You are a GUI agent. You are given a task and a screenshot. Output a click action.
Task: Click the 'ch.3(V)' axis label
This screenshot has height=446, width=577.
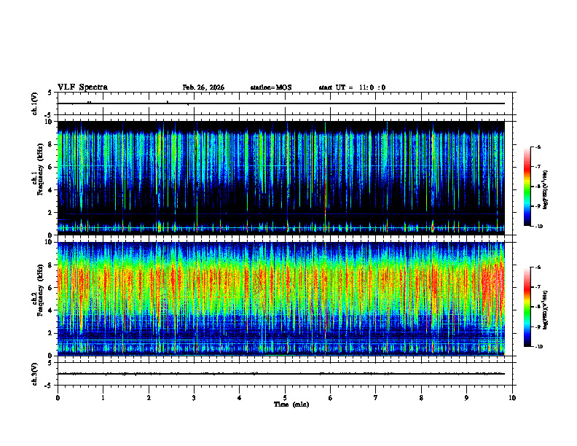click(35, 374)
